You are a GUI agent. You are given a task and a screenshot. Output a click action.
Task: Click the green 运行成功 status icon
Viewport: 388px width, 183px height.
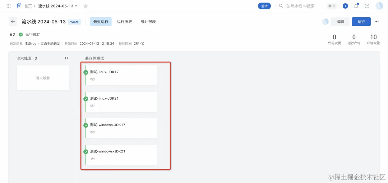[21, 35]
